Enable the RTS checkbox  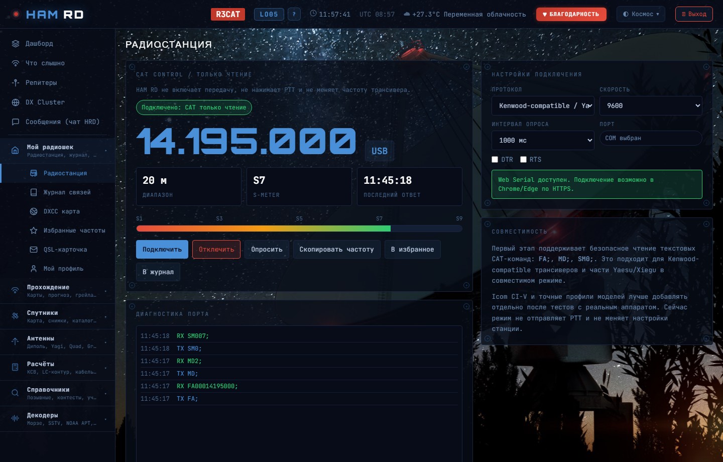(x=523, y=160)
